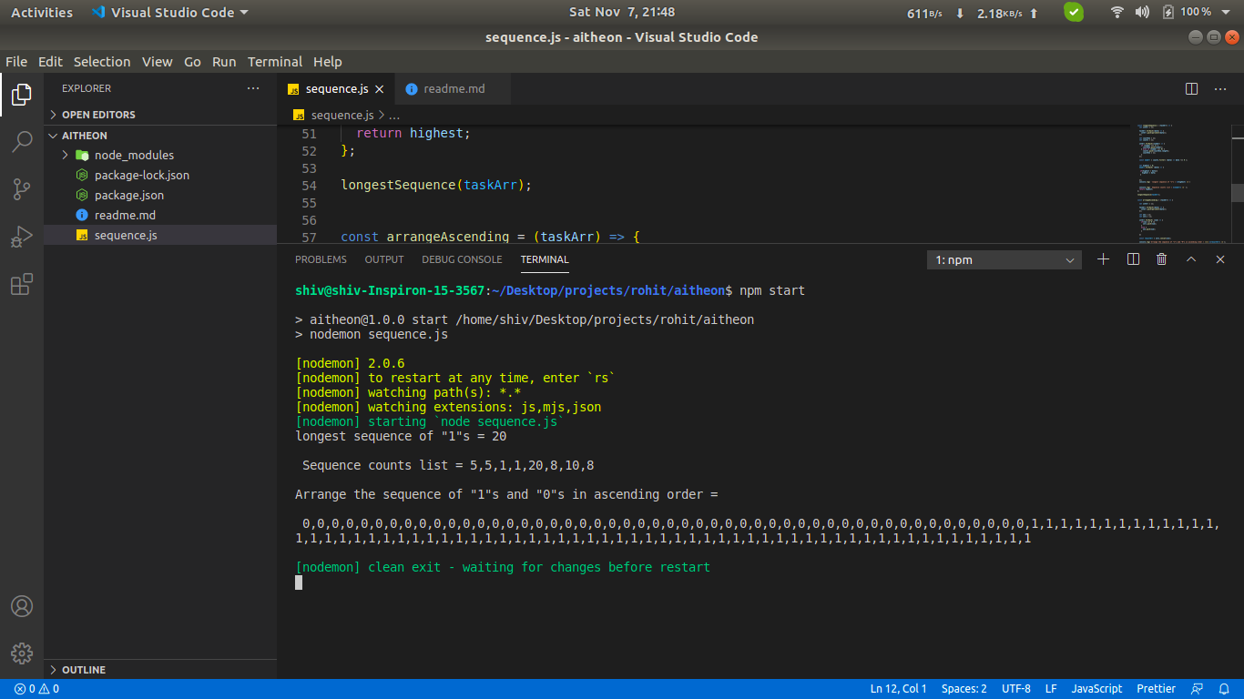Select sequence.js in the explorer tree

pyautogui.click(x=160, y=235)
